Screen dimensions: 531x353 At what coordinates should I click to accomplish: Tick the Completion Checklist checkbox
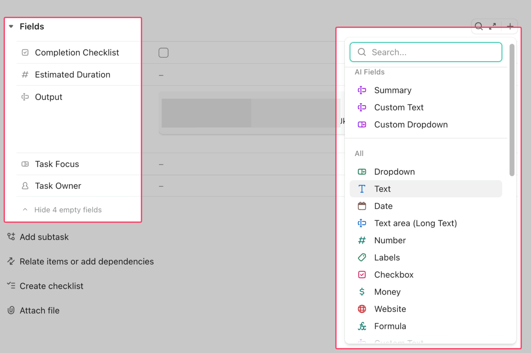click(x=163, y=53)
